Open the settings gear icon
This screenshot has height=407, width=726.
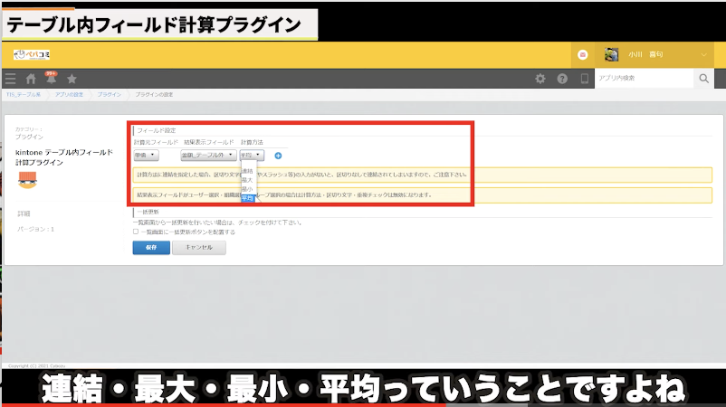click(x=540, y=80)
